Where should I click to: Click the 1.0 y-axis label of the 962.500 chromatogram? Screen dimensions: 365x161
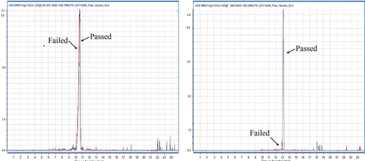189,130
